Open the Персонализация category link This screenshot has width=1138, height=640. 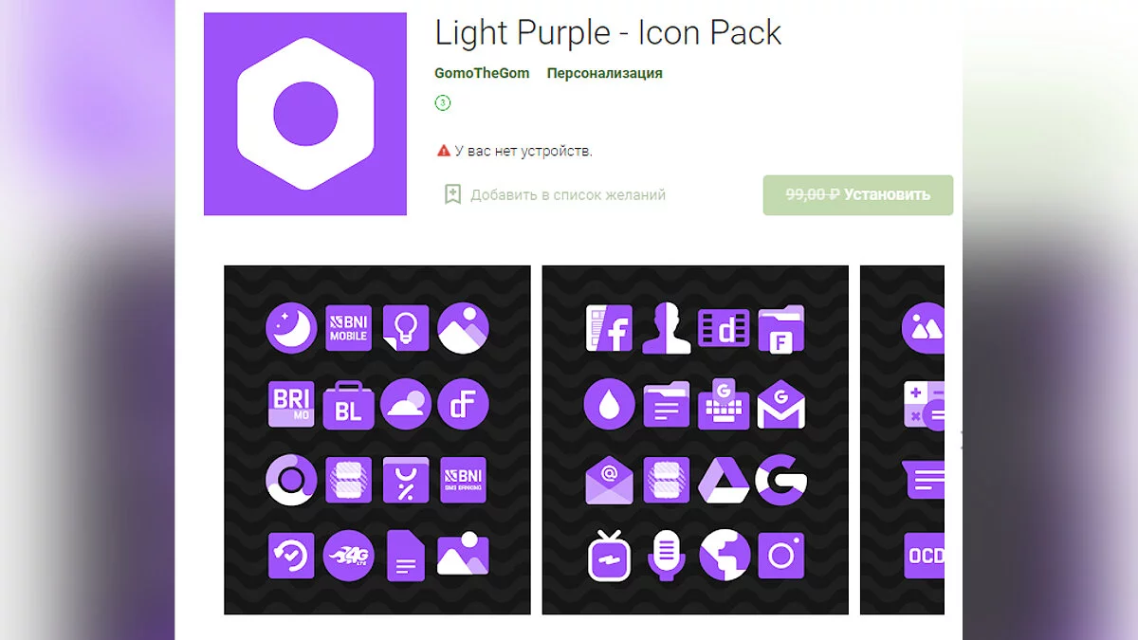click(x=605, y=73)
